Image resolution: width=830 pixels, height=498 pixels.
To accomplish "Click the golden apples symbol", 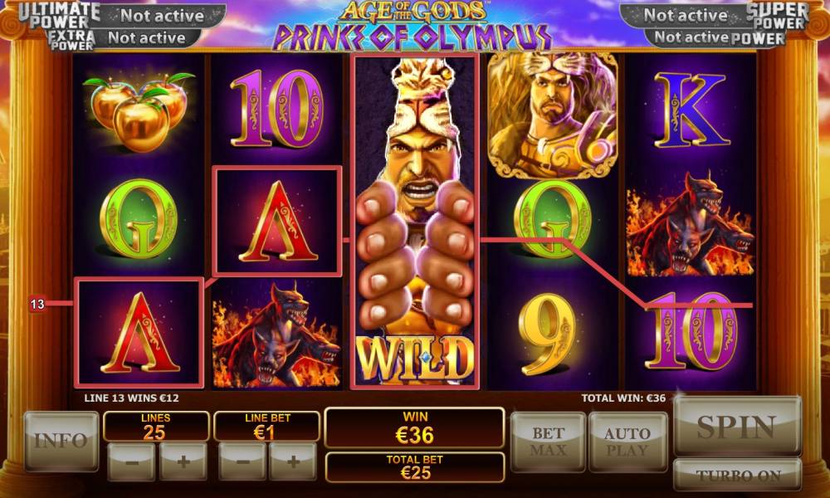I will [x=139, y=112].
